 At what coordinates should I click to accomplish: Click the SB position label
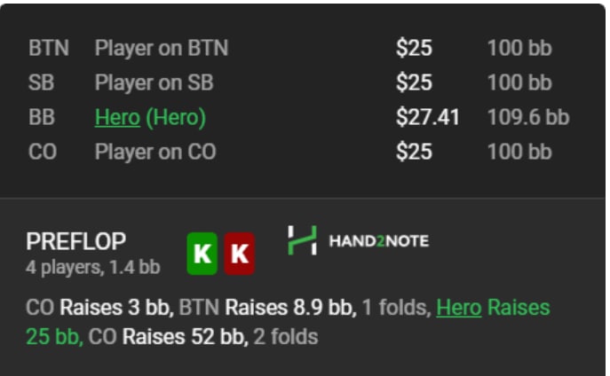click(x=43, y=82)
